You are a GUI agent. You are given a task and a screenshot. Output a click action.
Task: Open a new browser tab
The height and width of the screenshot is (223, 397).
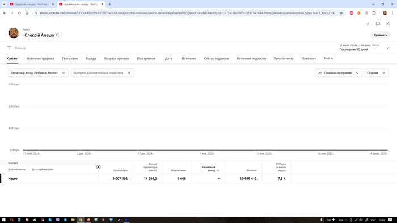click(x=109, y=5)
